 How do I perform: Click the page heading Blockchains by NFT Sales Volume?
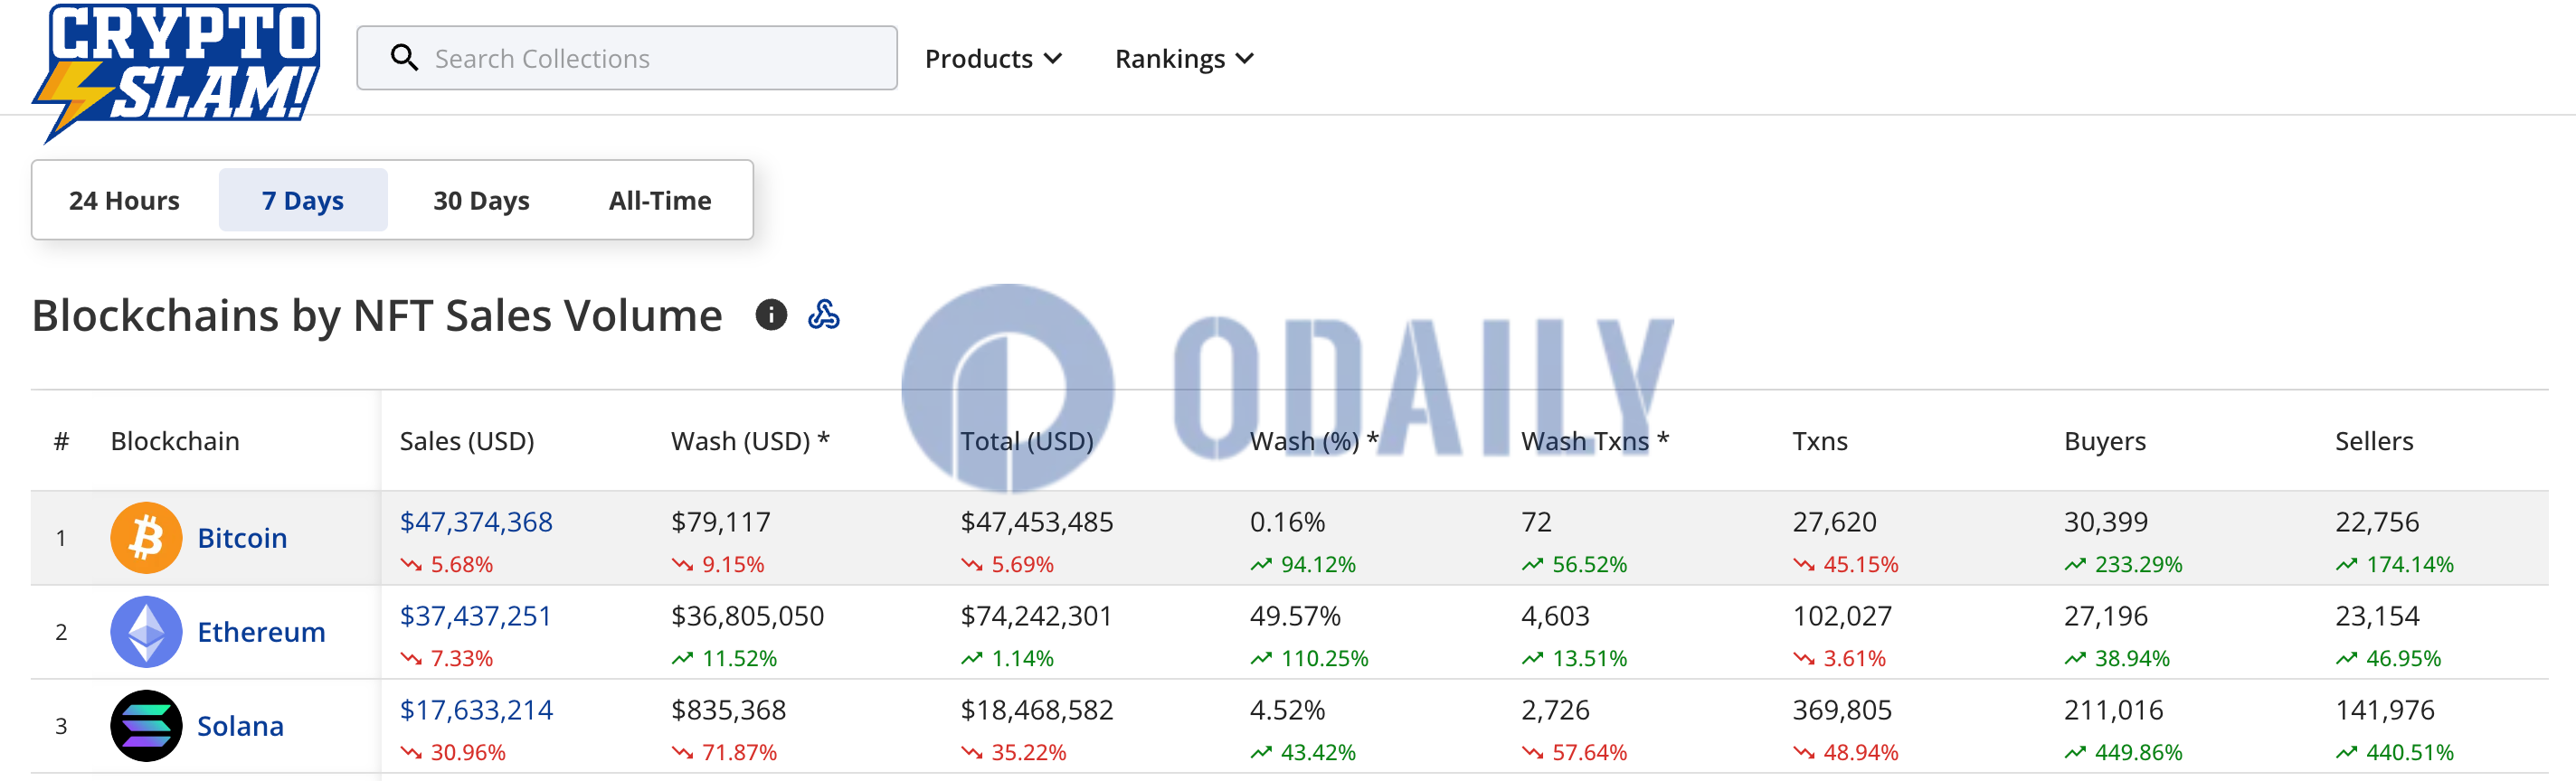(377, 315)
